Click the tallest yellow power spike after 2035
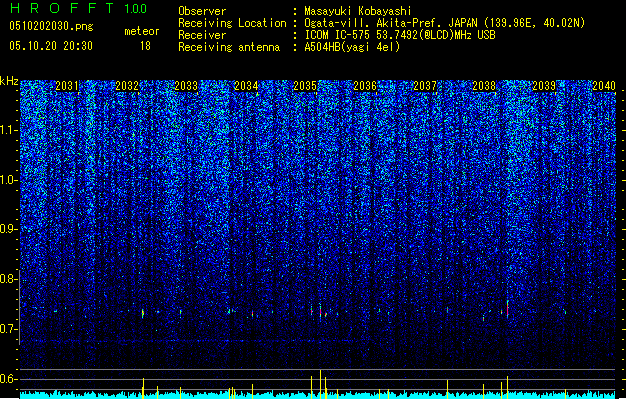The image size is (627, 399). click(x=320, y=384)
